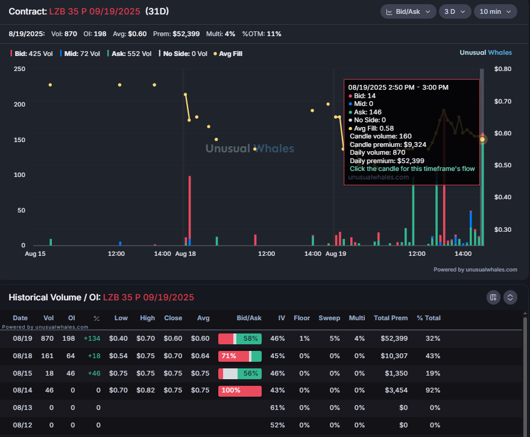This screenshot has width=530, height=437.
Task: Click the contract title LZB 35 P 09/19/2025
Action: coord(95,11)
